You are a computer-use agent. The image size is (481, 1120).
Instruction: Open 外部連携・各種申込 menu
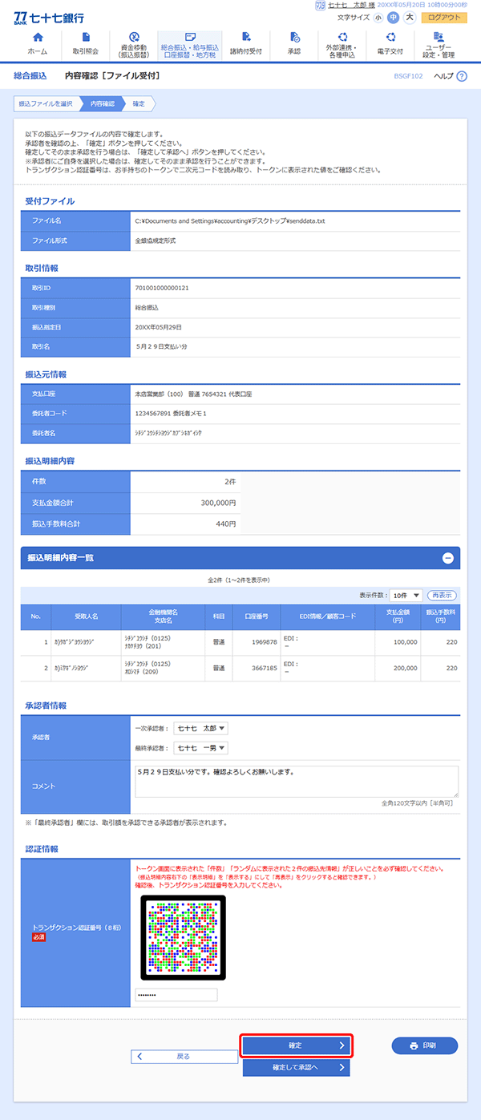[x=342, y=46]
